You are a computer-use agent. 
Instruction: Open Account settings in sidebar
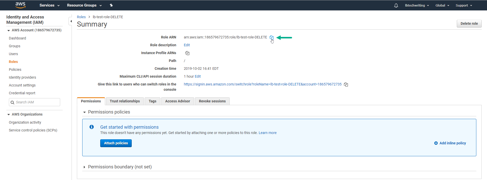pos(22,85)
